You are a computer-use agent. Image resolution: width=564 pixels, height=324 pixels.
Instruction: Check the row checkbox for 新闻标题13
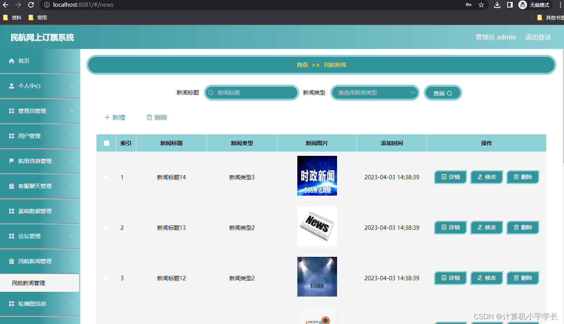(106, 228)
